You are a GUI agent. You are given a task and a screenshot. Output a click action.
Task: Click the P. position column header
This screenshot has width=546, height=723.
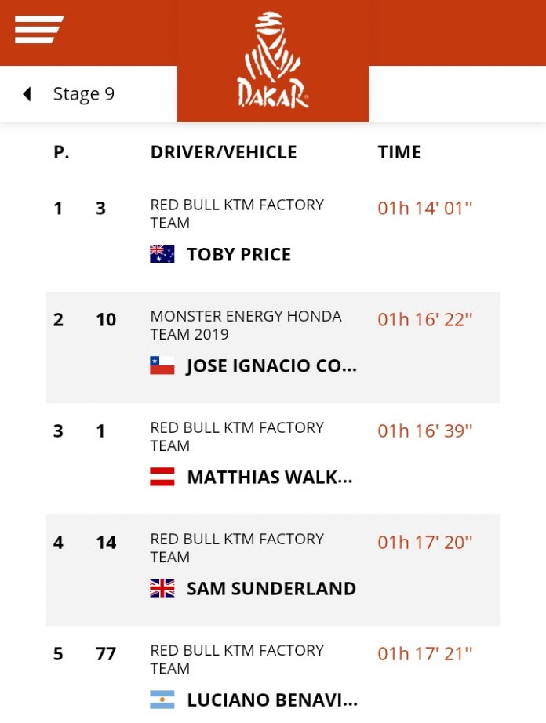pos(61,152)
